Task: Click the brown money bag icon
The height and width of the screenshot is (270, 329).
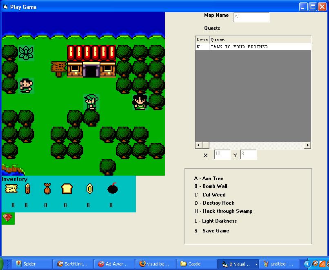Action: point(47,189)
